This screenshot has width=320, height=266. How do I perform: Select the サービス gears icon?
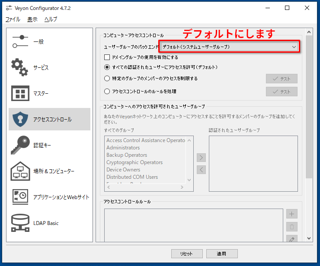pyautogui.click(x=20, y=67)
